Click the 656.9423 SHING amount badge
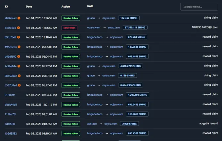The image size is (222, 141). coord(137,105)
